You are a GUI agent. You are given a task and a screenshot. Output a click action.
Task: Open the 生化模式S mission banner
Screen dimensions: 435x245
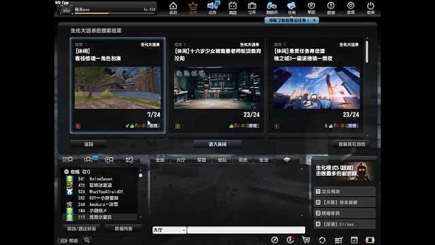click(x=345, y=171)
